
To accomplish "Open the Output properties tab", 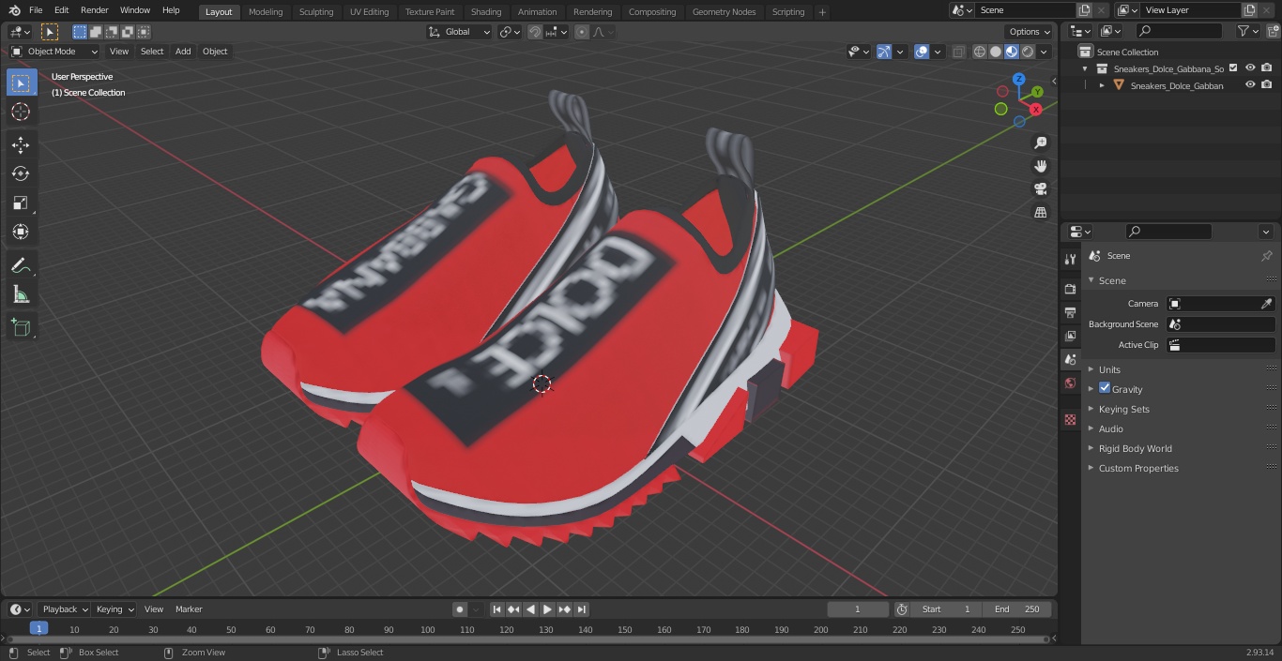I will pyautogui.click(x=1070, y=312).
